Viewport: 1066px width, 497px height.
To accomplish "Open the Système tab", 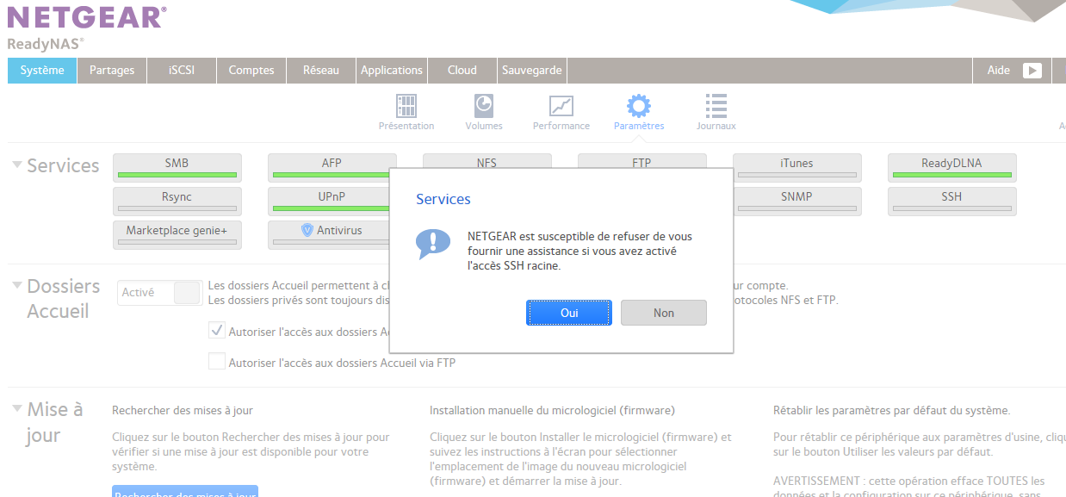I will click(42, 71).
